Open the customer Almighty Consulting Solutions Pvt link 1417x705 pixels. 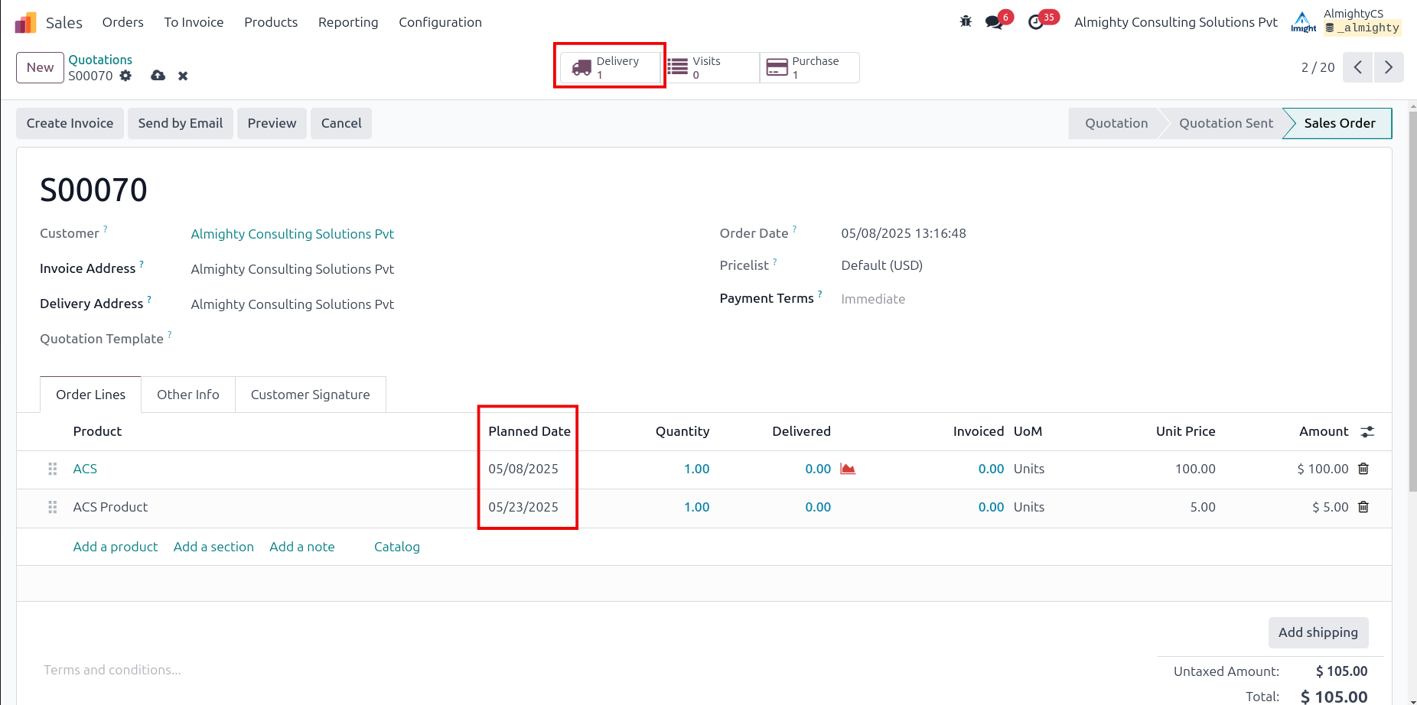pyautogui.click(x=292, y=234)
